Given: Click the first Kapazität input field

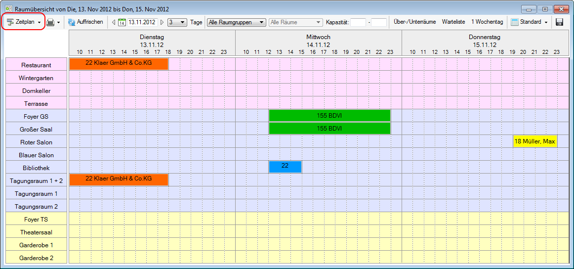Looking at the screenshot, I should pos(358,22).
